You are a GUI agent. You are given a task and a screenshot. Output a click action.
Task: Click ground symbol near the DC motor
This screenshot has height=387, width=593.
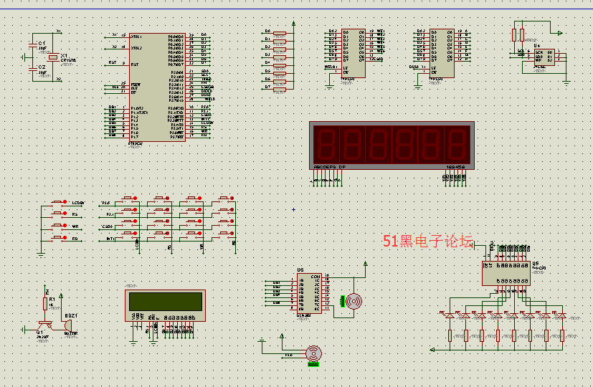(262, 341)
